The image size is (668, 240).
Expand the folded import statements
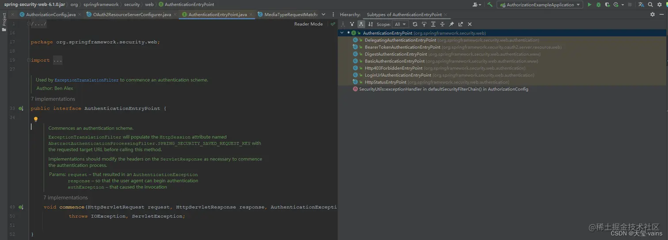58,60
